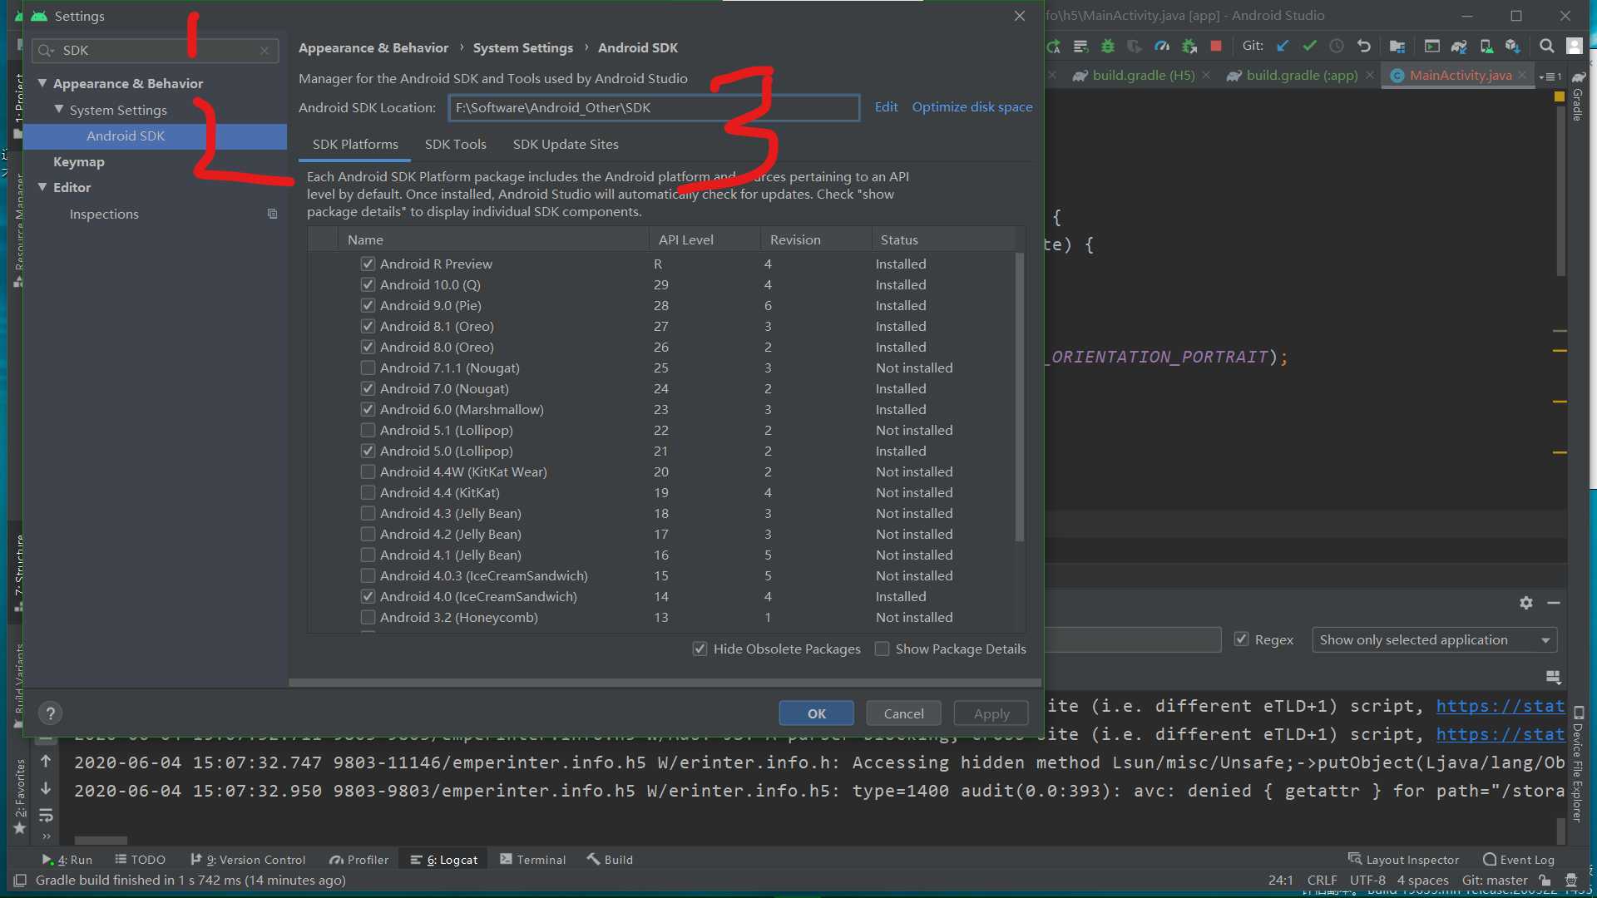Open Terminal tool window tab
This screenshot has height=898, width=1597.
532,860
